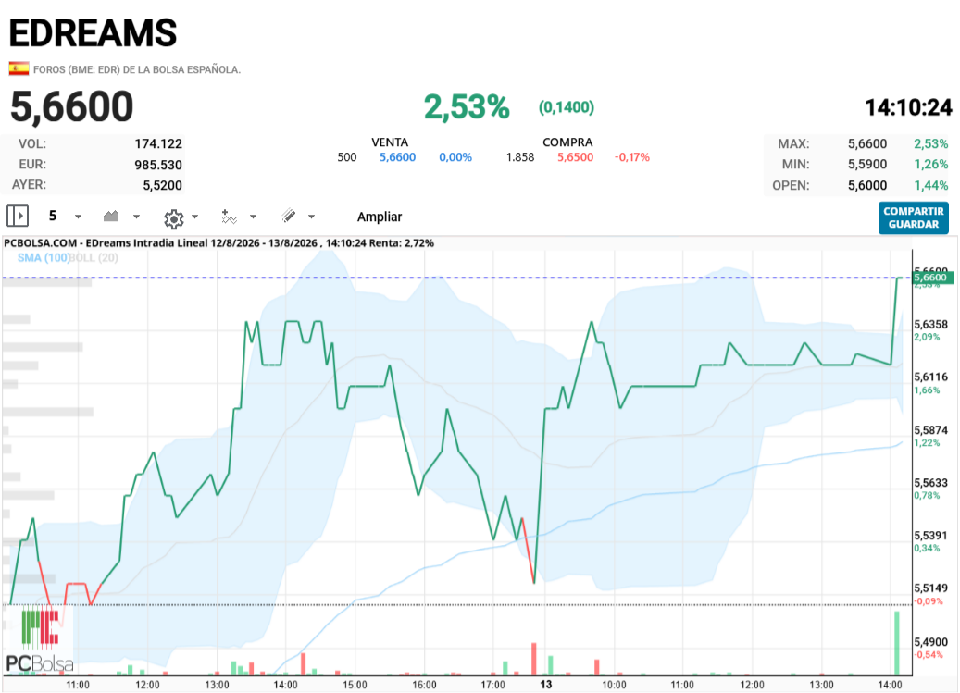Screen dimensions: 960x693
Task: Click the Compartir Guardar button
Action: coord(914,217)
